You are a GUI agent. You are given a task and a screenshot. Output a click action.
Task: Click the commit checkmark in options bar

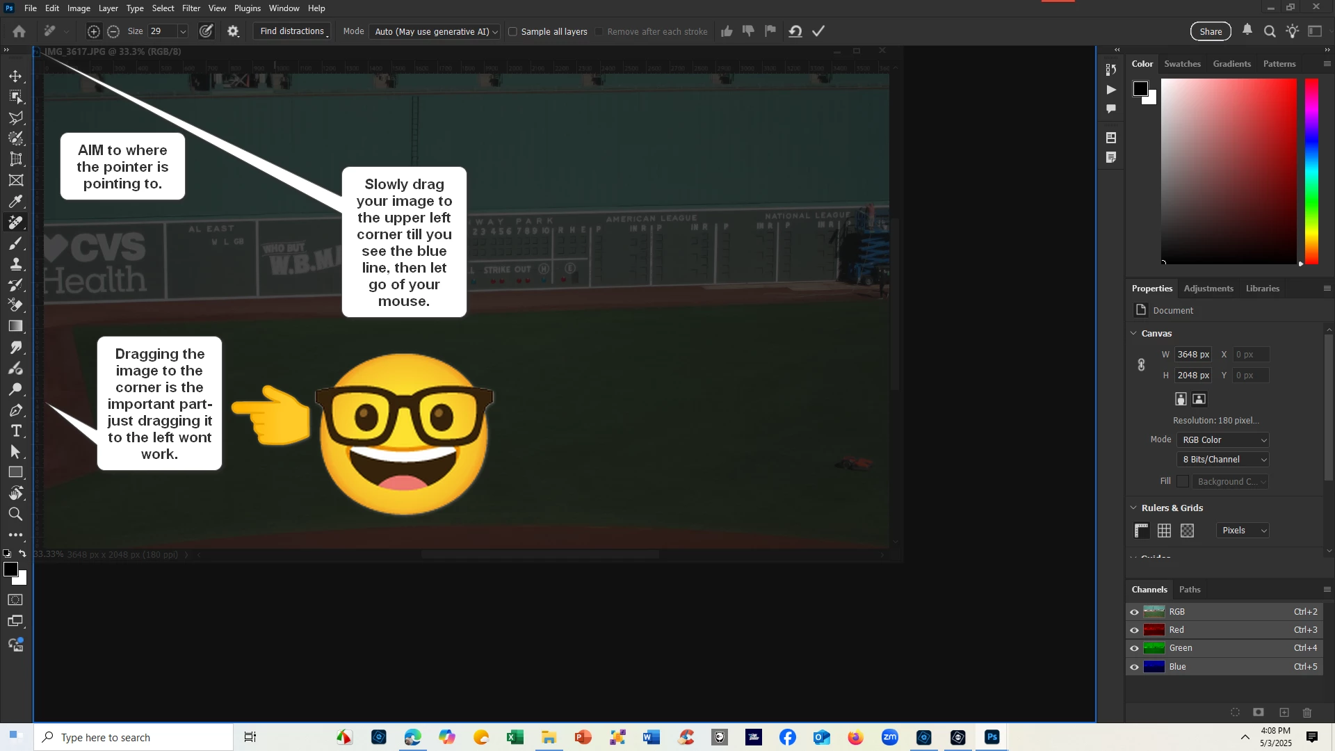click(x=819, y=31)
